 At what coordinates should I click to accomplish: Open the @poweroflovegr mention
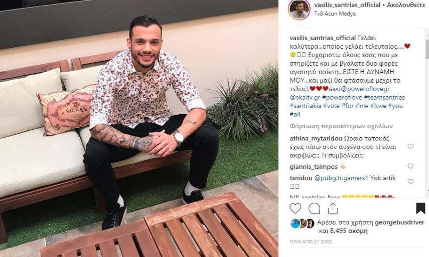point(364,89)
